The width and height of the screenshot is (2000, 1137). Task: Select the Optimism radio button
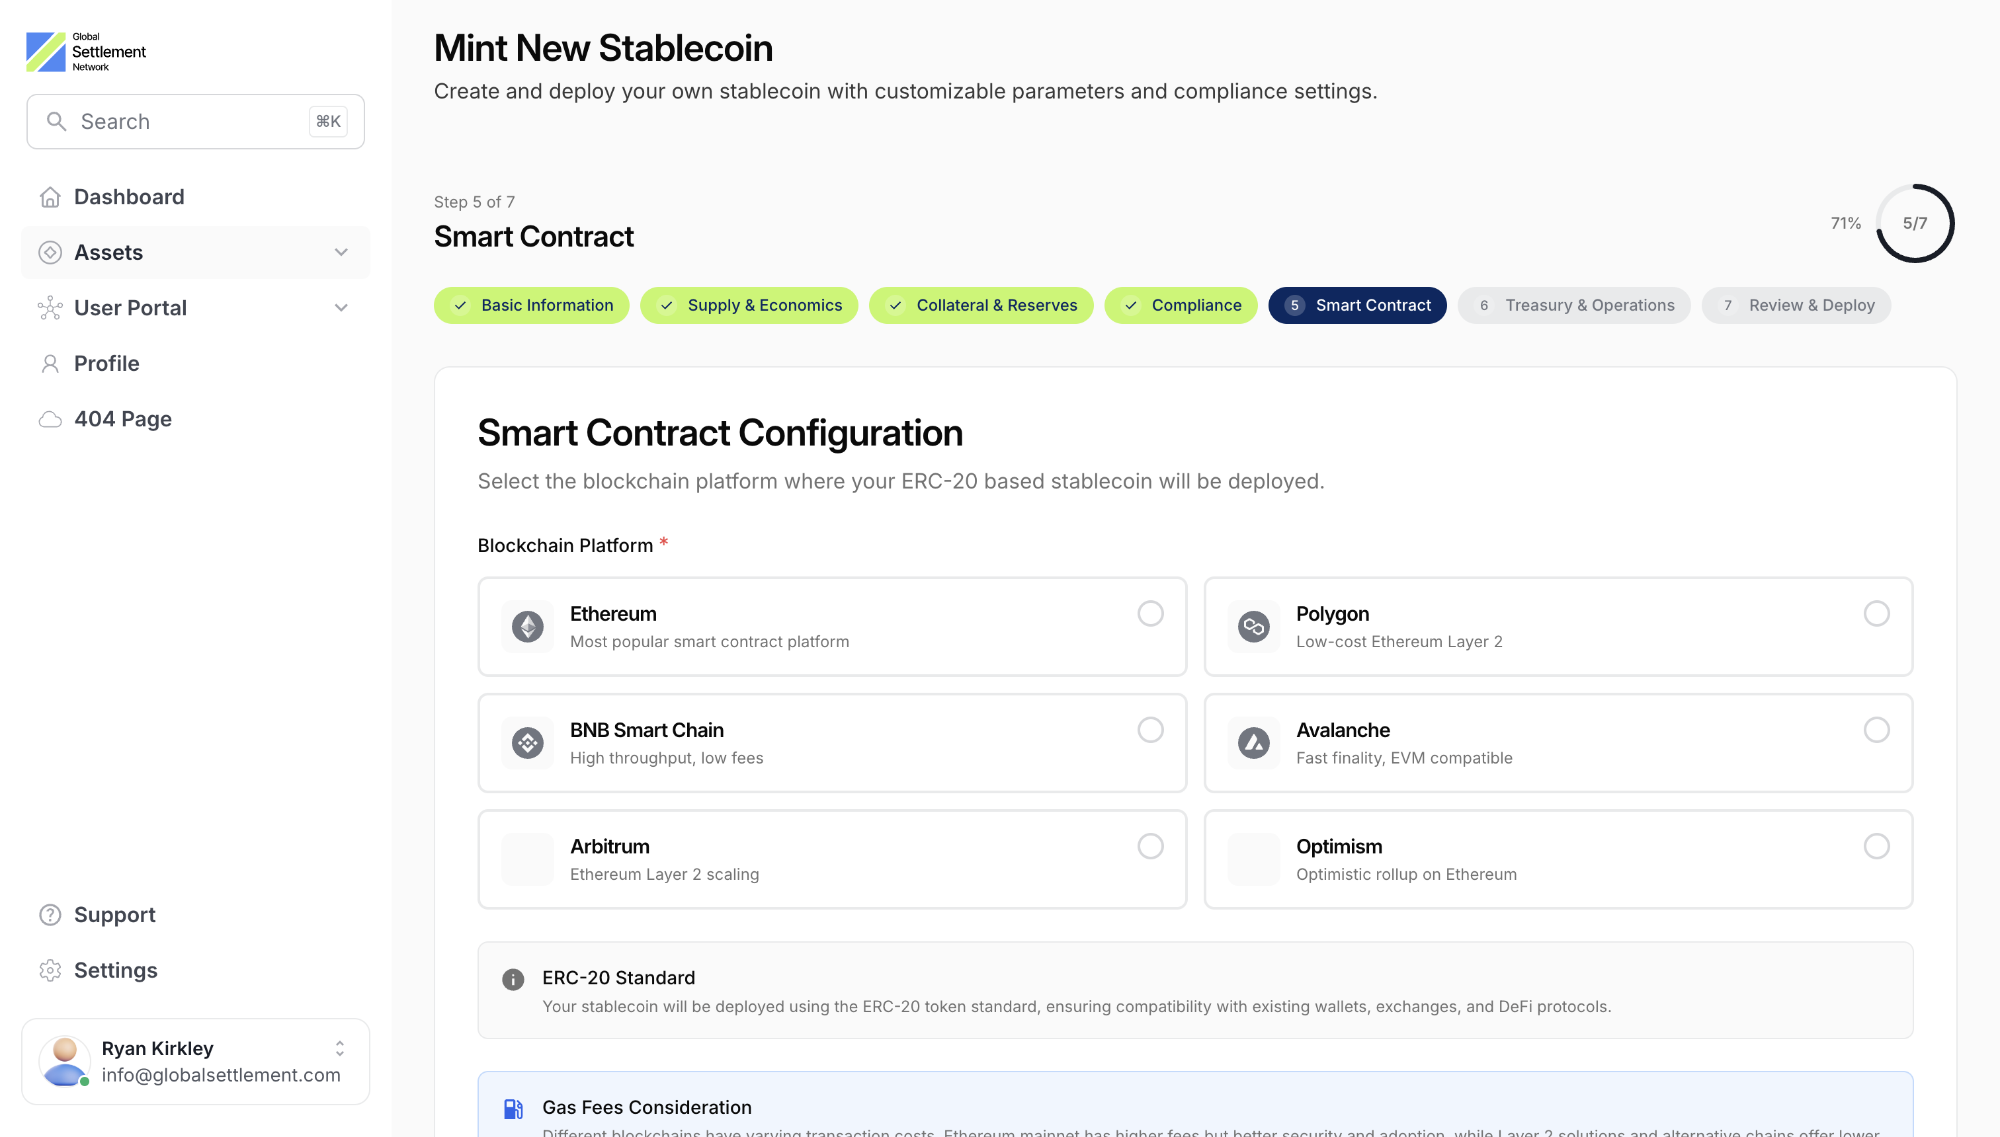click(x=1876, y=845)
